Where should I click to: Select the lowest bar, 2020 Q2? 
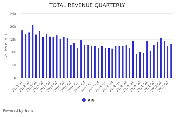tap(136, 66)
